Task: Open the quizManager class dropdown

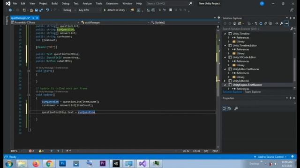Action: coord(115,22)
